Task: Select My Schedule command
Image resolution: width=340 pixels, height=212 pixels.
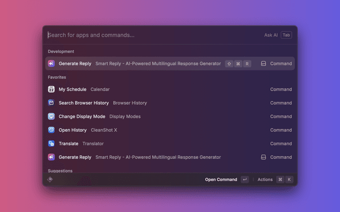Action: [72, 90]
